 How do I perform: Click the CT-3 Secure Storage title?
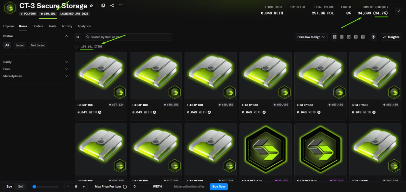coord(53,6)
